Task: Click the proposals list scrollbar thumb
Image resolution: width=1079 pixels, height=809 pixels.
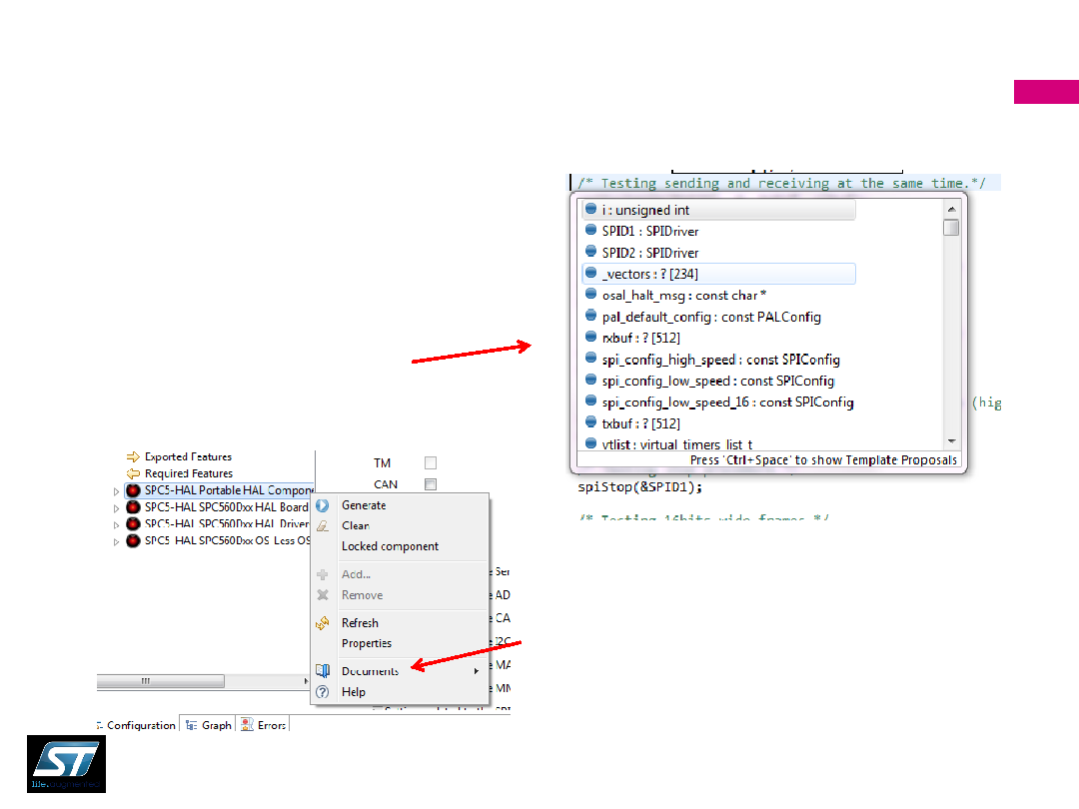Action: point(952,227)
